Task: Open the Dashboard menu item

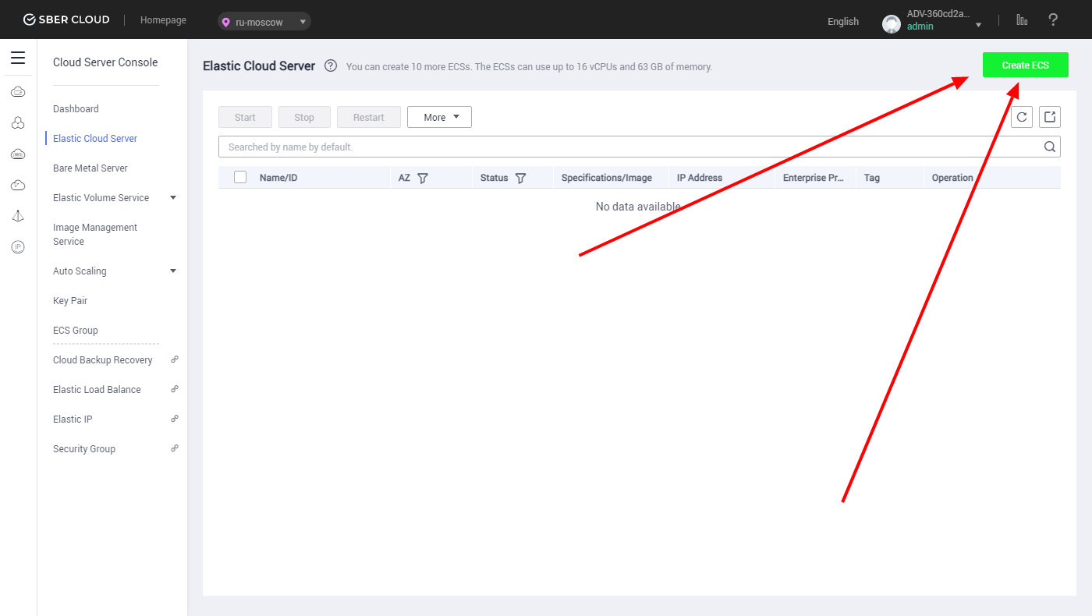Action: (76, 109)
